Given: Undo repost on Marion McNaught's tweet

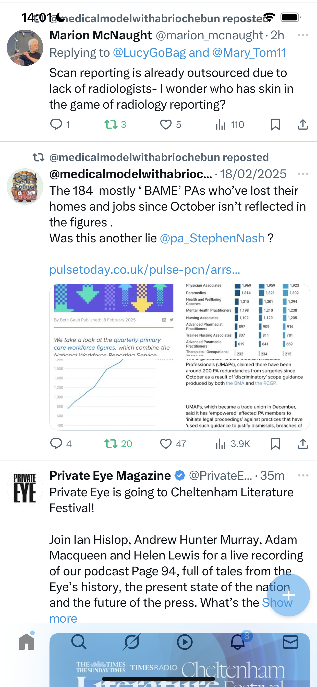Looking at the screenshot, I should (x=111, y=124).
